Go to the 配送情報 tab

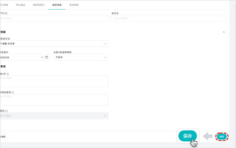pos(74,5)
